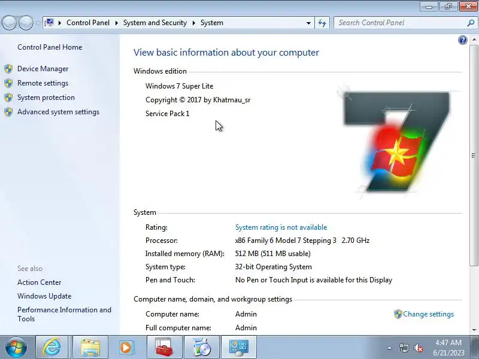Show hidden tray icons arrow
The image size is (479, 359).
[390, 348]
